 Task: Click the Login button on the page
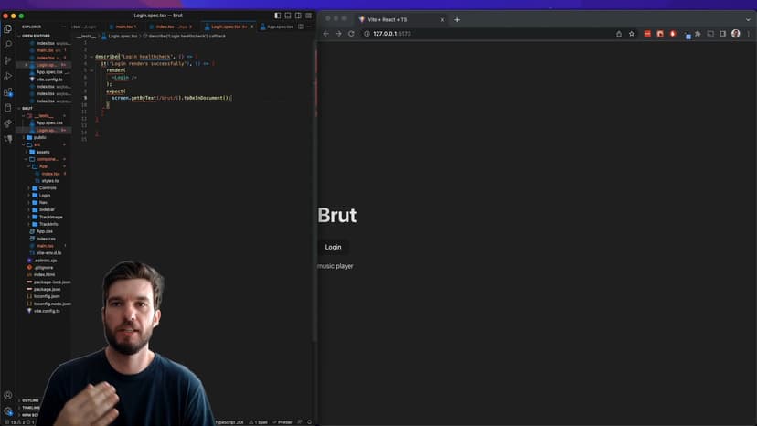pyautogui.click(x=333, y=247)
